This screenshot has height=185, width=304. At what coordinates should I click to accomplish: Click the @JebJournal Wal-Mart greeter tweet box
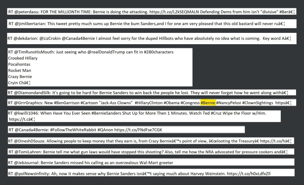[151, 163]
